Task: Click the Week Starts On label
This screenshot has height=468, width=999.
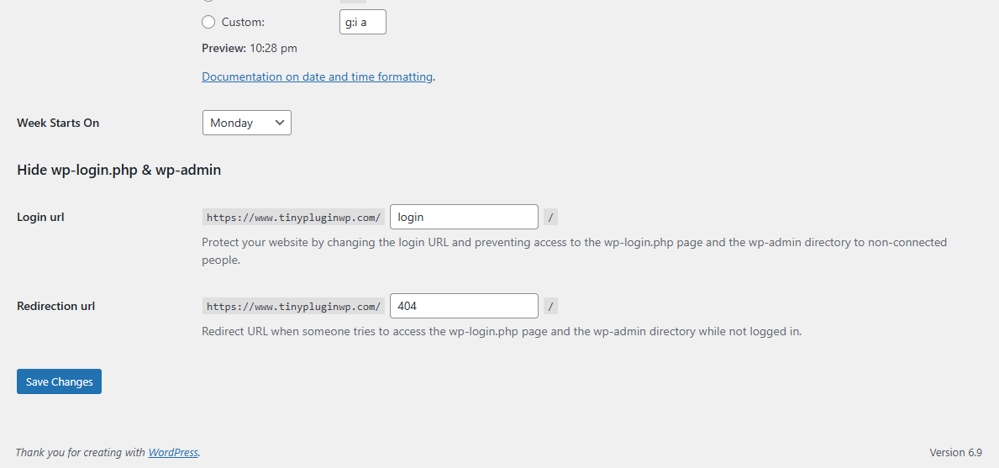Action: pos(58,123)
